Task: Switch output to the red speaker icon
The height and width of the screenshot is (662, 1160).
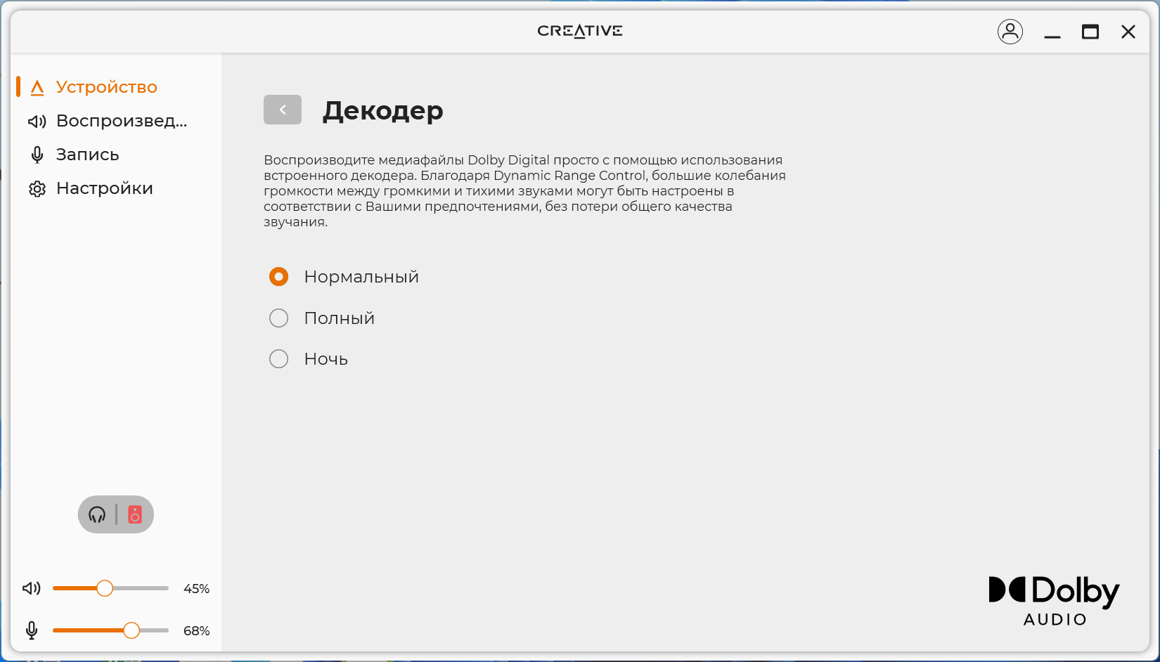Action: tap(135, 515)
